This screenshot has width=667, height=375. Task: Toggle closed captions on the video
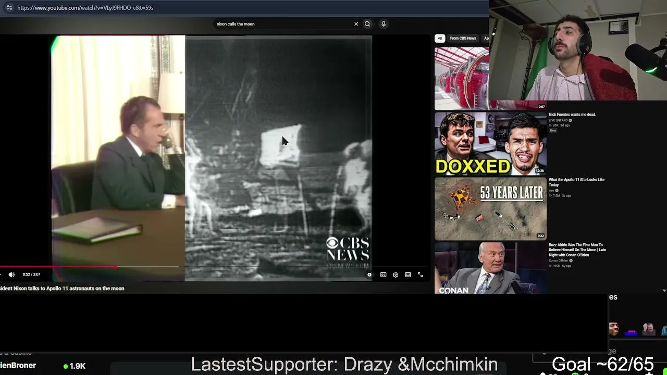[383, 274]
